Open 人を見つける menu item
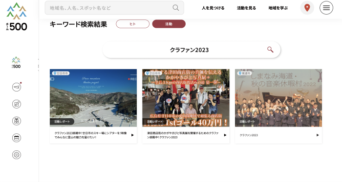The width and height of the screenshot is (342, 182). click(x=213, y=8)
